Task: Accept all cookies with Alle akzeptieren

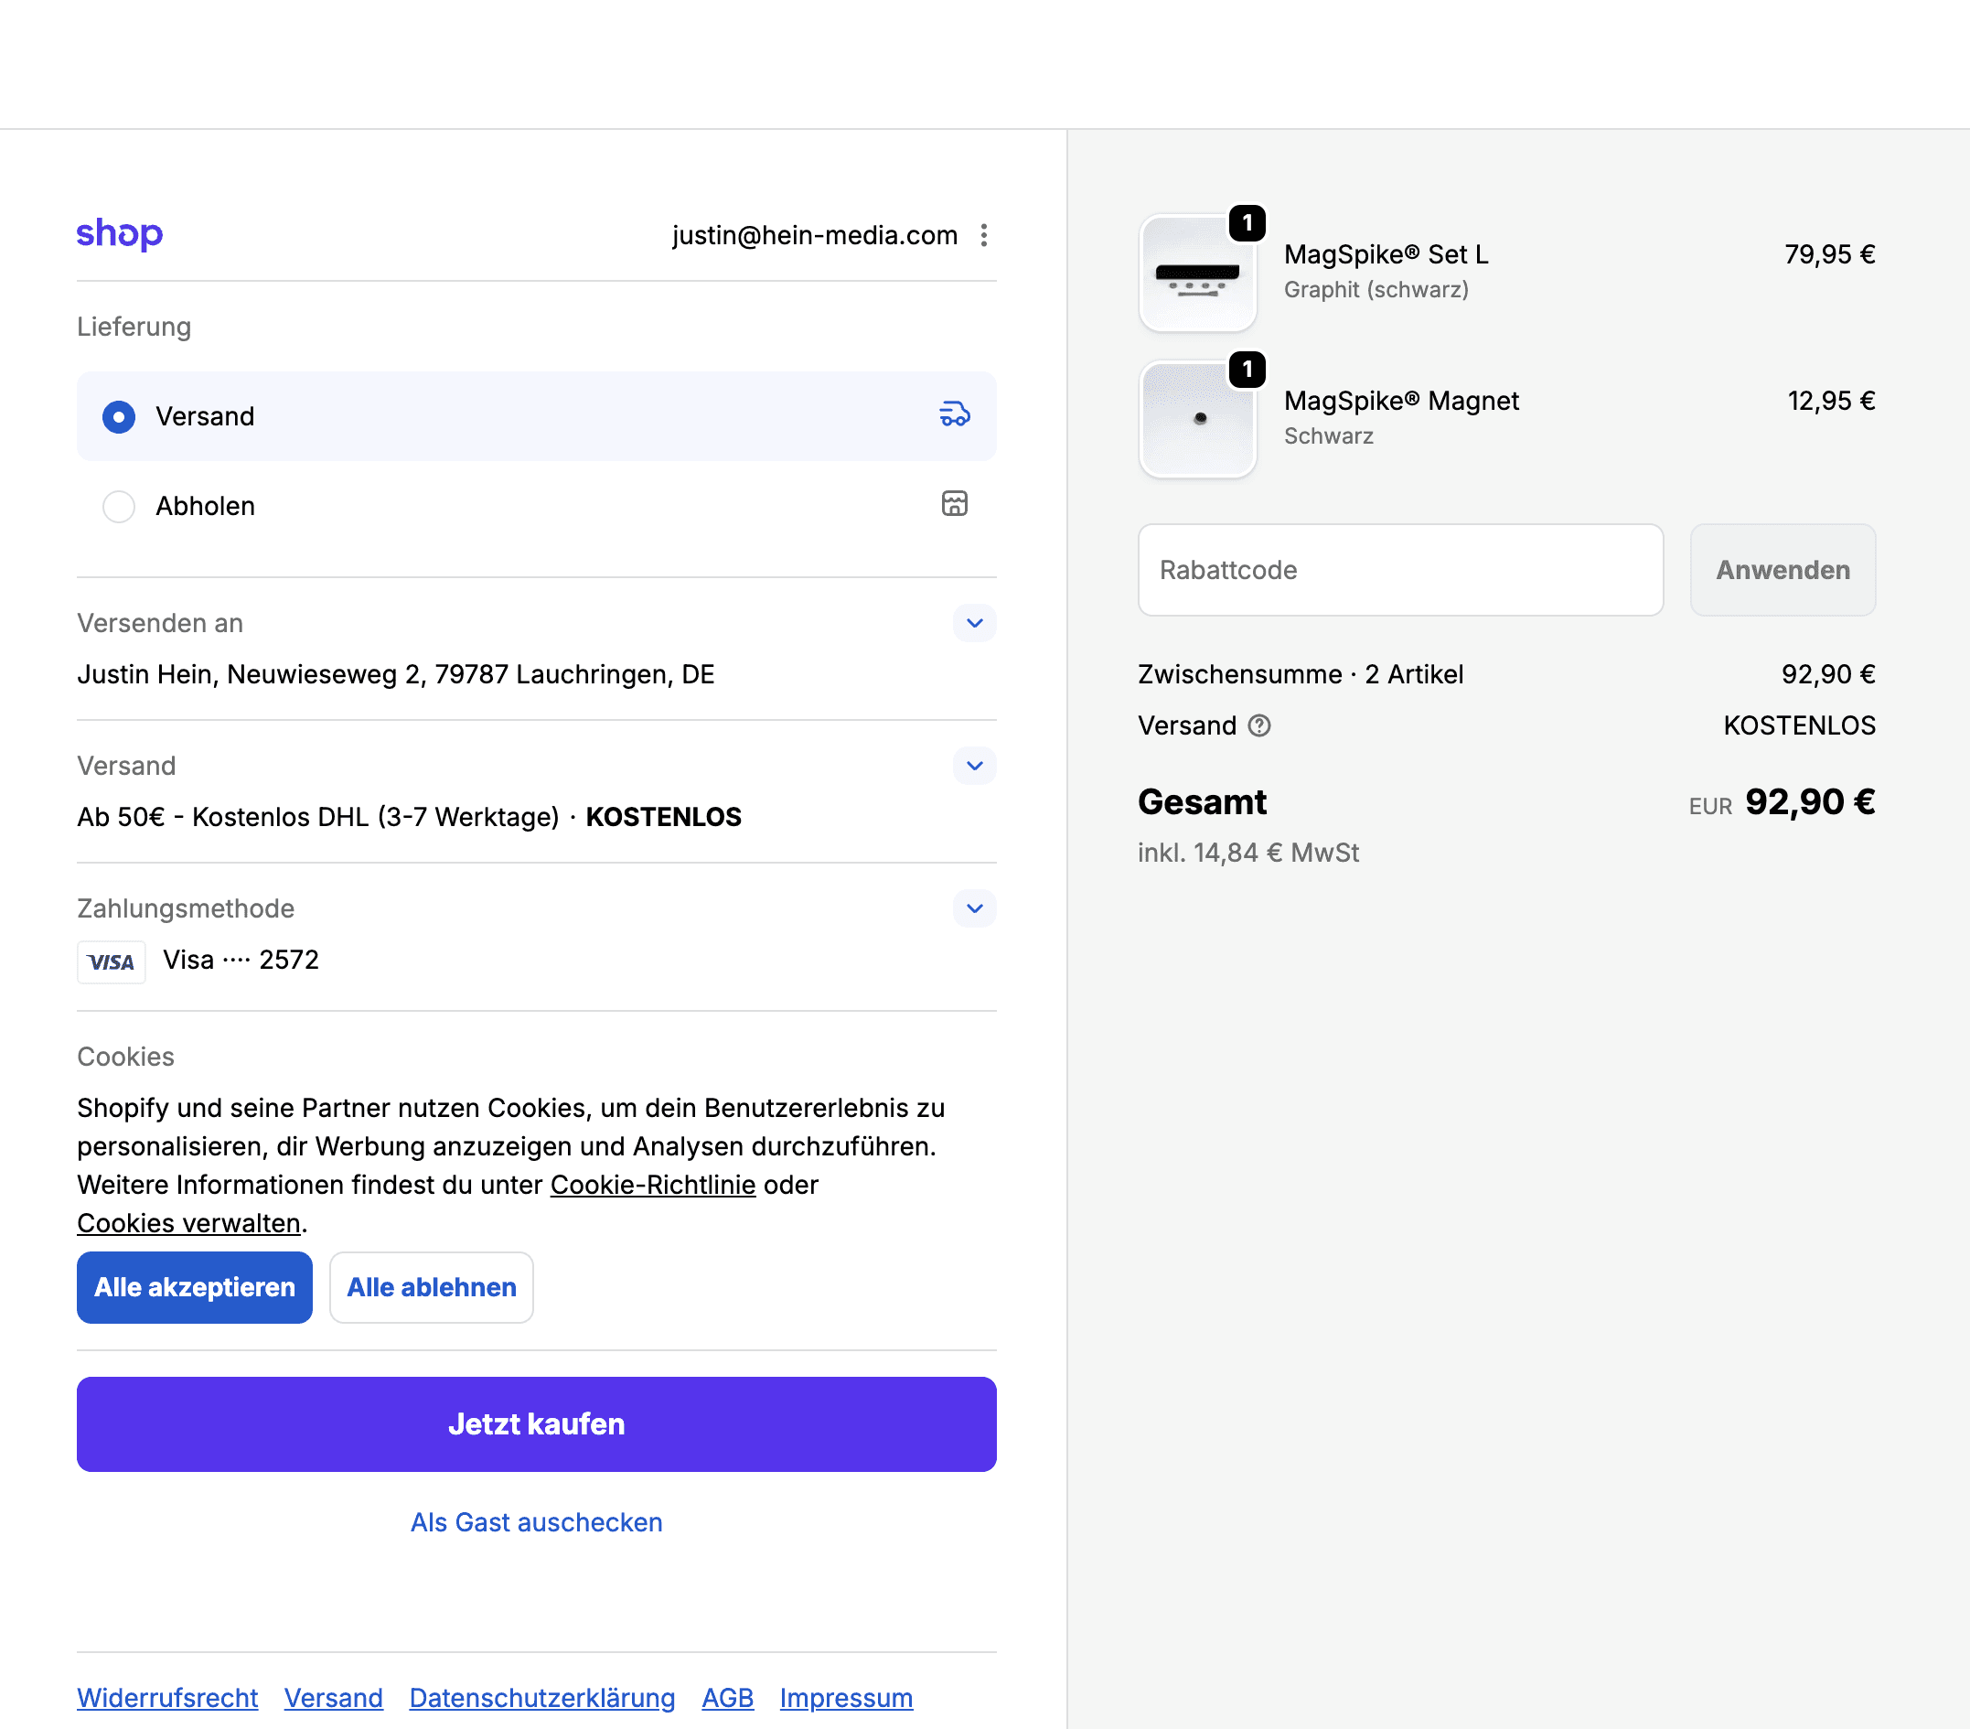Action: click(195, 1287)
